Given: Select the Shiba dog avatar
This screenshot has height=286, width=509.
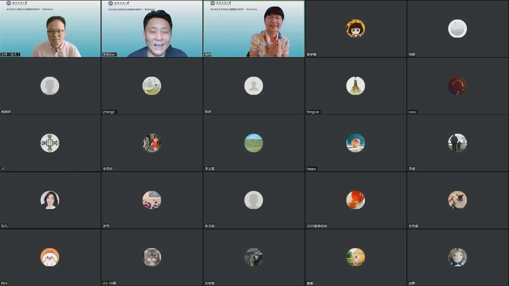Looking at the screenshot, I should point(457,200).
